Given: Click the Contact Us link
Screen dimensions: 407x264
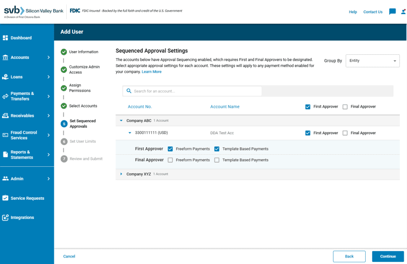Looking at the screenshot, I should pos(373,12).
